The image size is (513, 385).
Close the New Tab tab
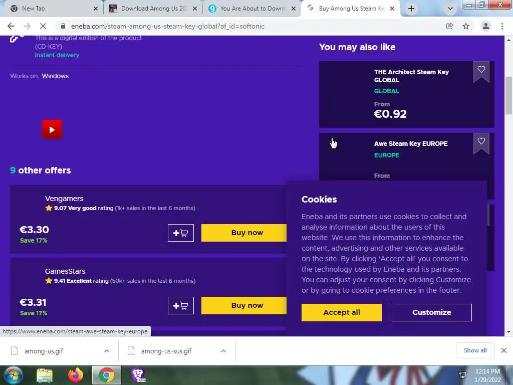(96, 9)
